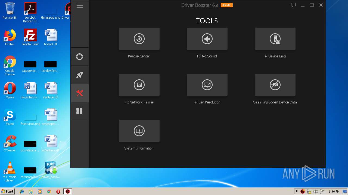Open the feedback chat icon in title bar
Image resolution: width=348 pixels, height=195 pixels.
293,5
